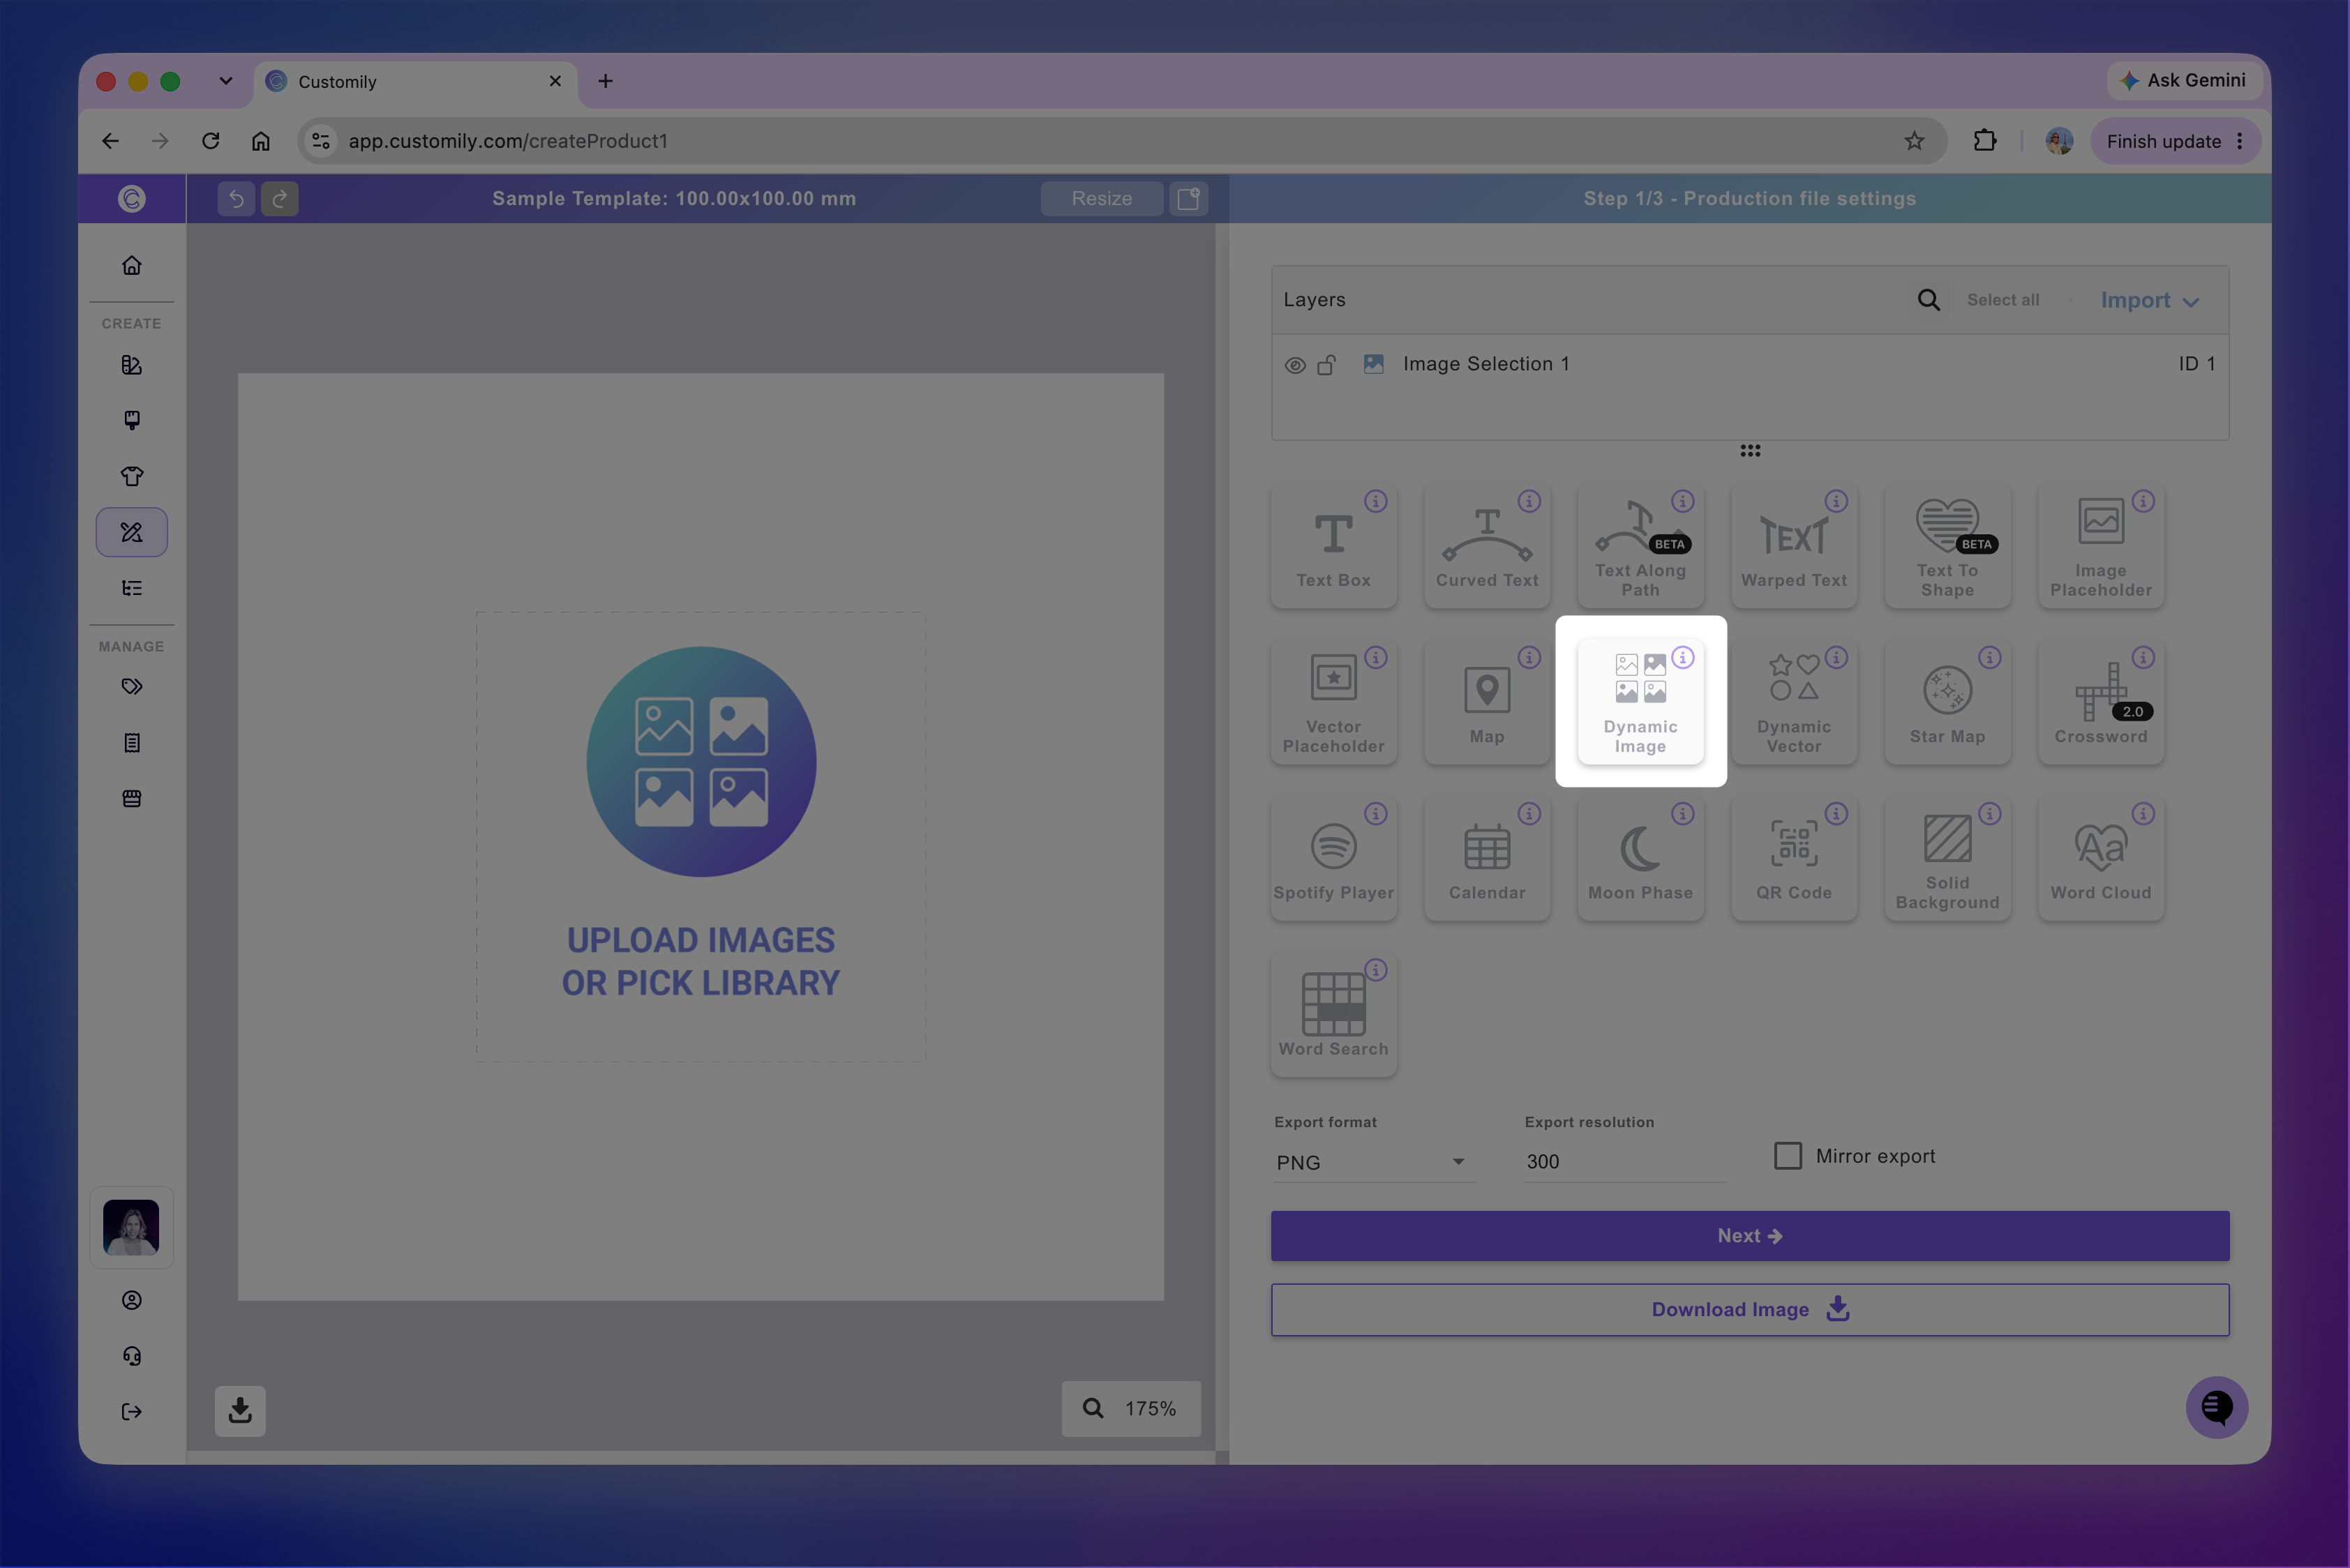The height and width of the screenshot is (1568, 2350).
Task: Expand the Import dropdown in Layers
Action: 2149,301
